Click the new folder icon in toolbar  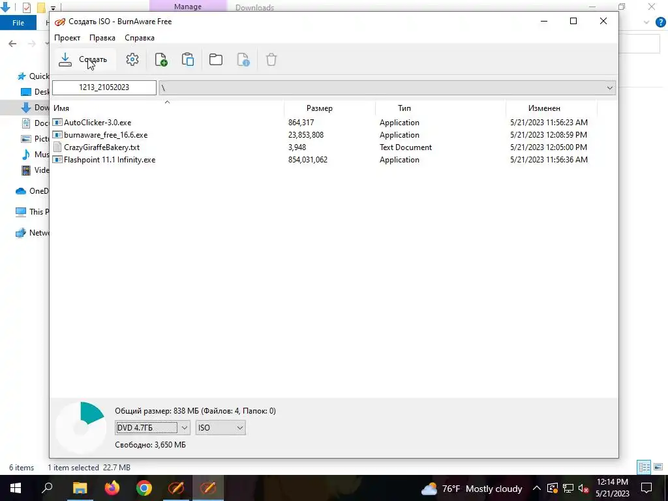click(x=215, y=59)
